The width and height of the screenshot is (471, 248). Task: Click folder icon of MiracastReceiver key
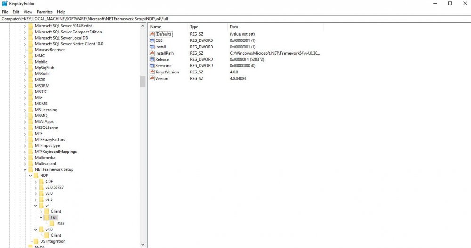coord(31,50)
